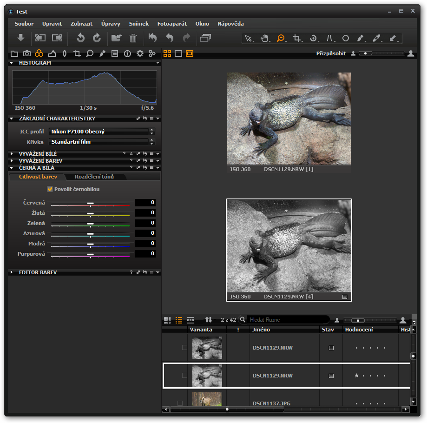Viewport: 427px width, 423px height.
Task: Open the Lens tool tab
Action: point(65,53)
